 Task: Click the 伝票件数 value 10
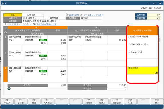(x=153, y=15)
